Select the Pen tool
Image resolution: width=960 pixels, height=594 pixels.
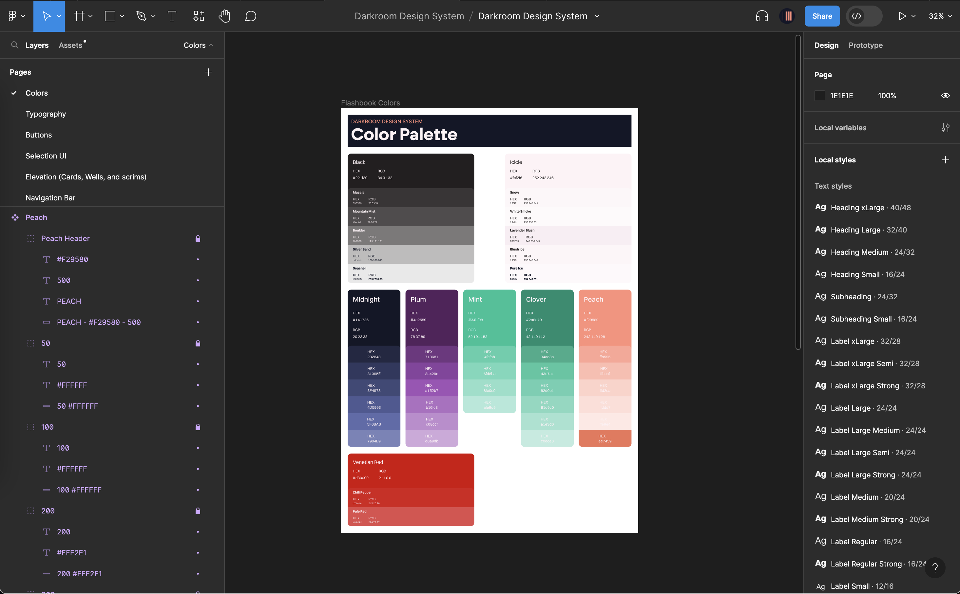pyautogui.click(x=141, y=16)
